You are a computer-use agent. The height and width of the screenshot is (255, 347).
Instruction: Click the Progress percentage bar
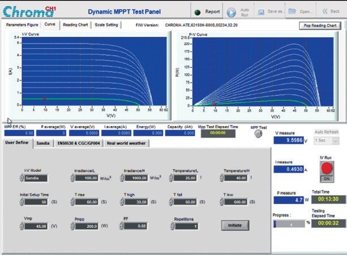pyautogui.click(x=289, y=224)
